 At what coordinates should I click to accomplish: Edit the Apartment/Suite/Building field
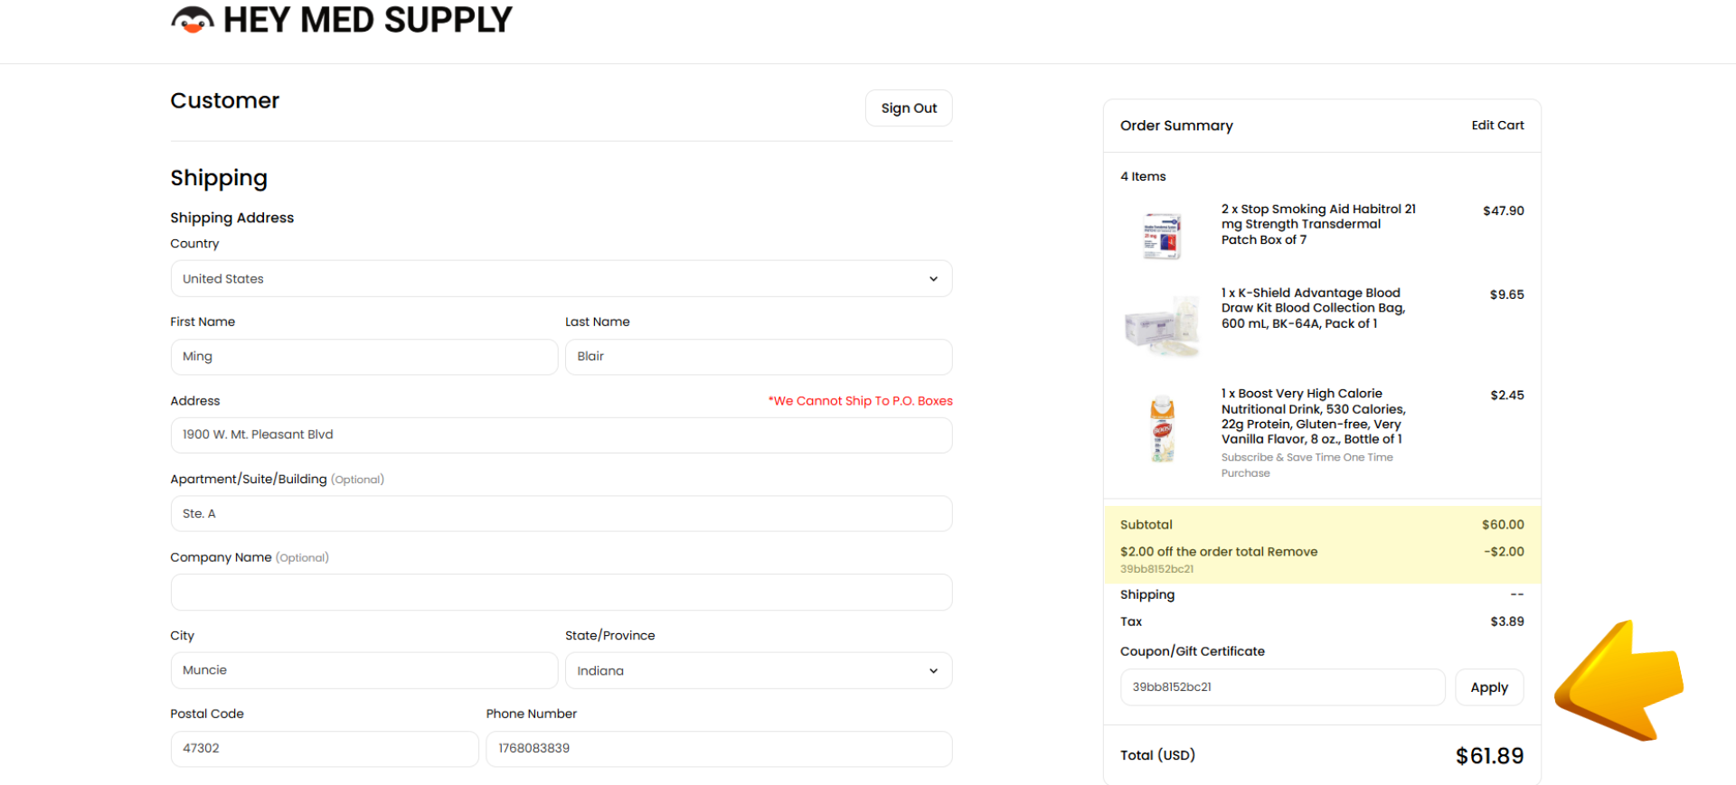pyautogui.click(x=561, y=514)
